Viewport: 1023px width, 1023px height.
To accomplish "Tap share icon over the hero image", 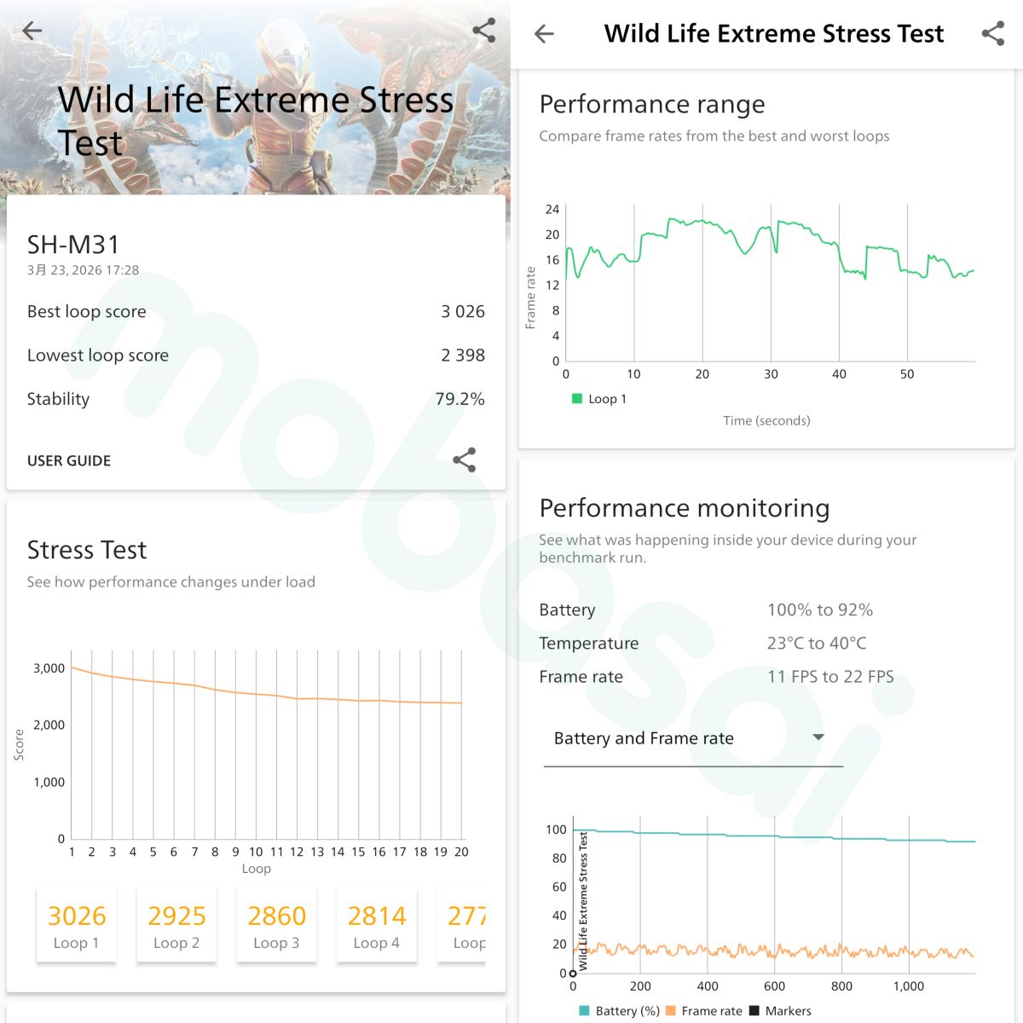I will (x=483, y=31).
